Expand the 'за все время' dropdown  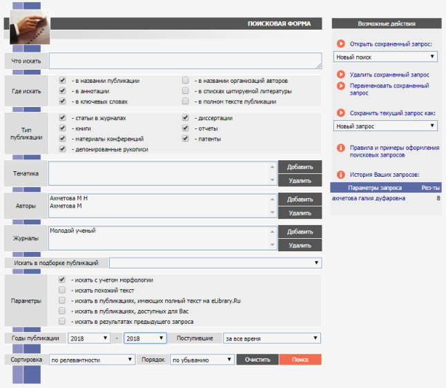tap(272, 338)
